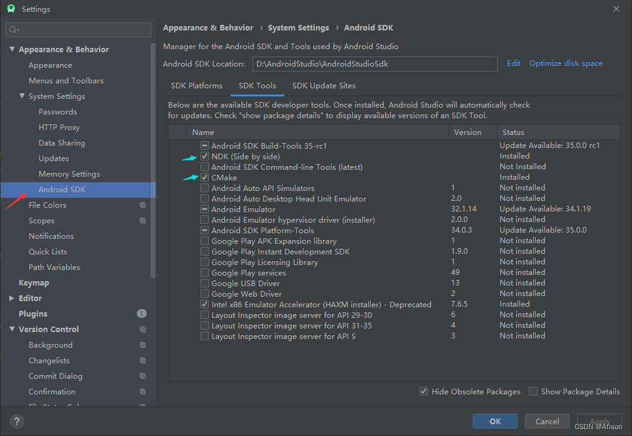The height and width of the screenshot is (436, 632).
Task: Click the Plugins update count badge
Action: (141, 313)
